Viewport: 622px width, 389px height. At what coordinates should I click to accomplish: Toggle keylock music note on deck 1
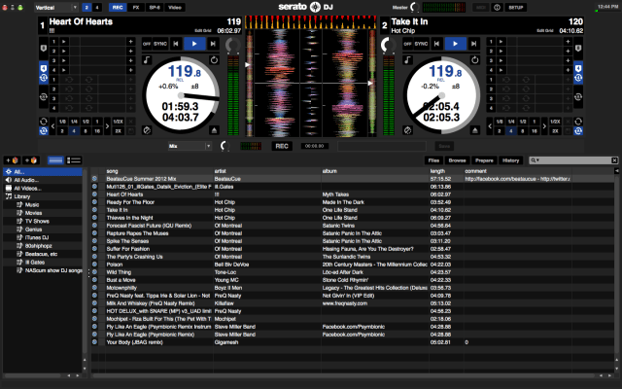pyautogui.click(x=147, y=60)
